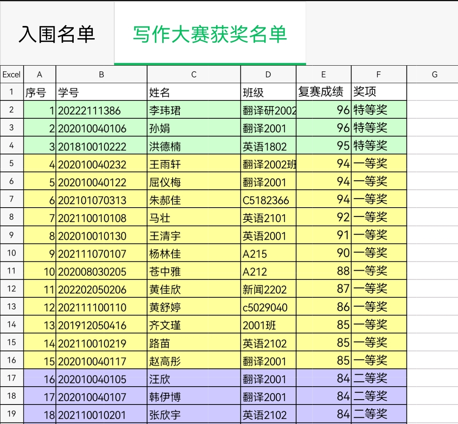Select column G header
Screen dimensions: 458x424
[x=434, y=74]
